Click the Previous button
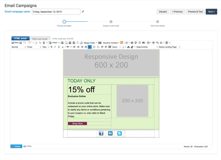The height and width of the screenshot is (160, 221). point(177,12)
